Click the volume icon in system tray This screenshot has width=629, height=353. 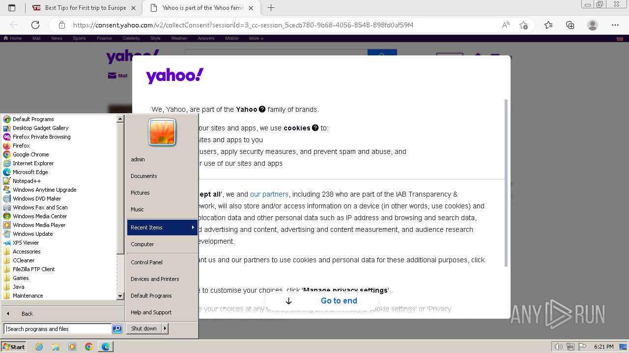coord(558,347)
